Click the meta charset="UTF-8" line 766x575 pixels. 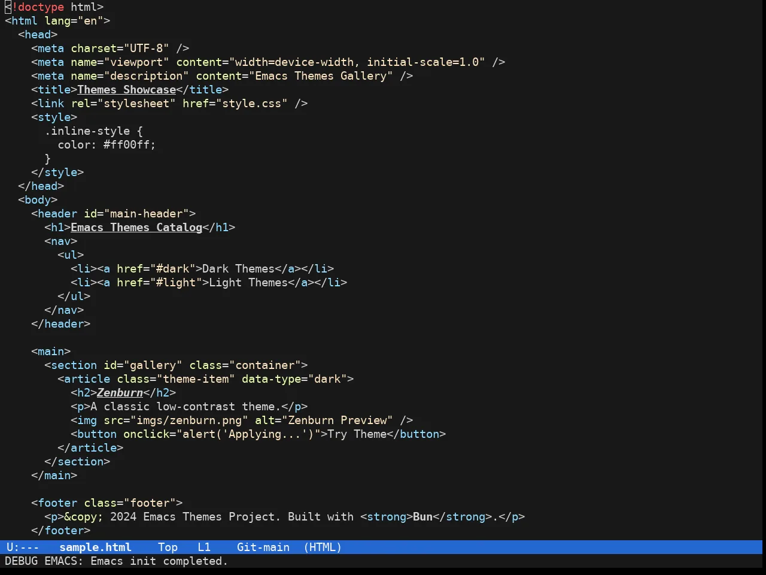tap(110, 48)
